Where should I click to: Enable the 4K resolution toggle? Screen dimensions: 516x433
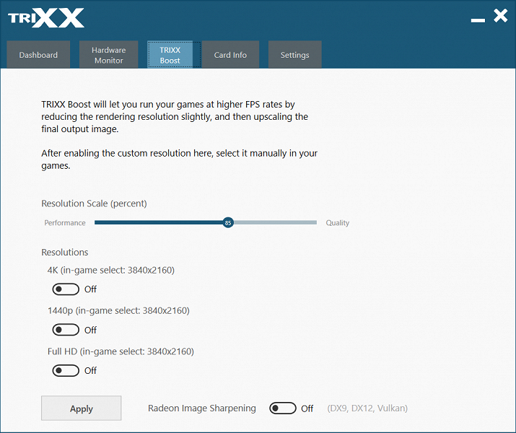pos(66,289)
